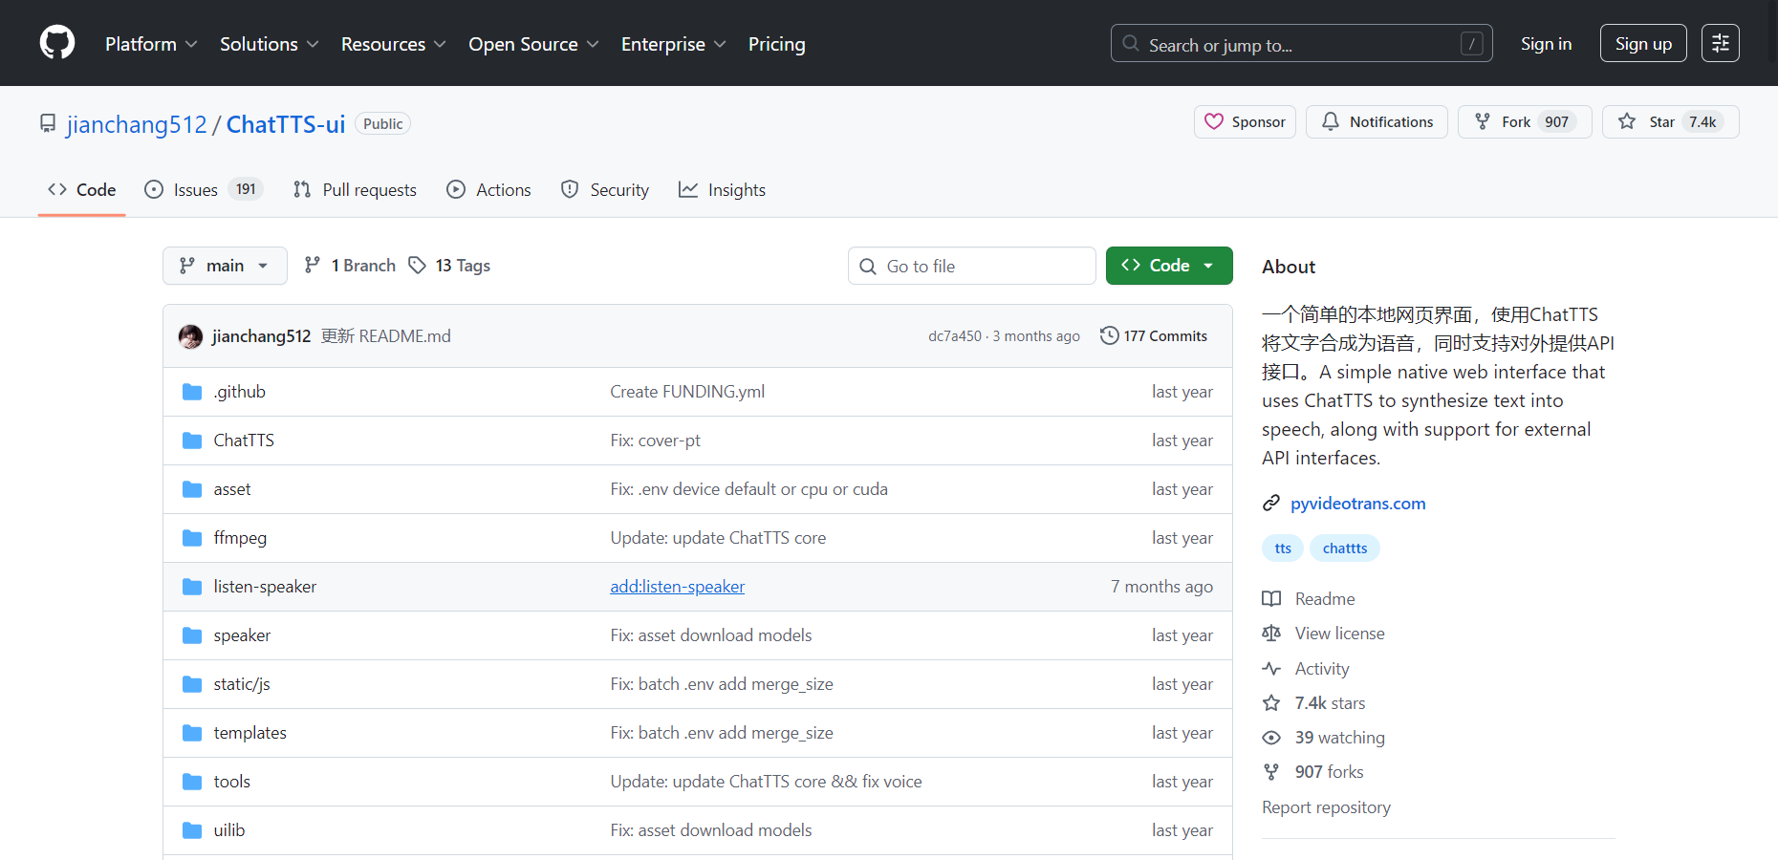Click the jianchang512 avatar thumbnail
Image resolution: width=1778 pixels, height=860 pixels.
coord(191,336)
